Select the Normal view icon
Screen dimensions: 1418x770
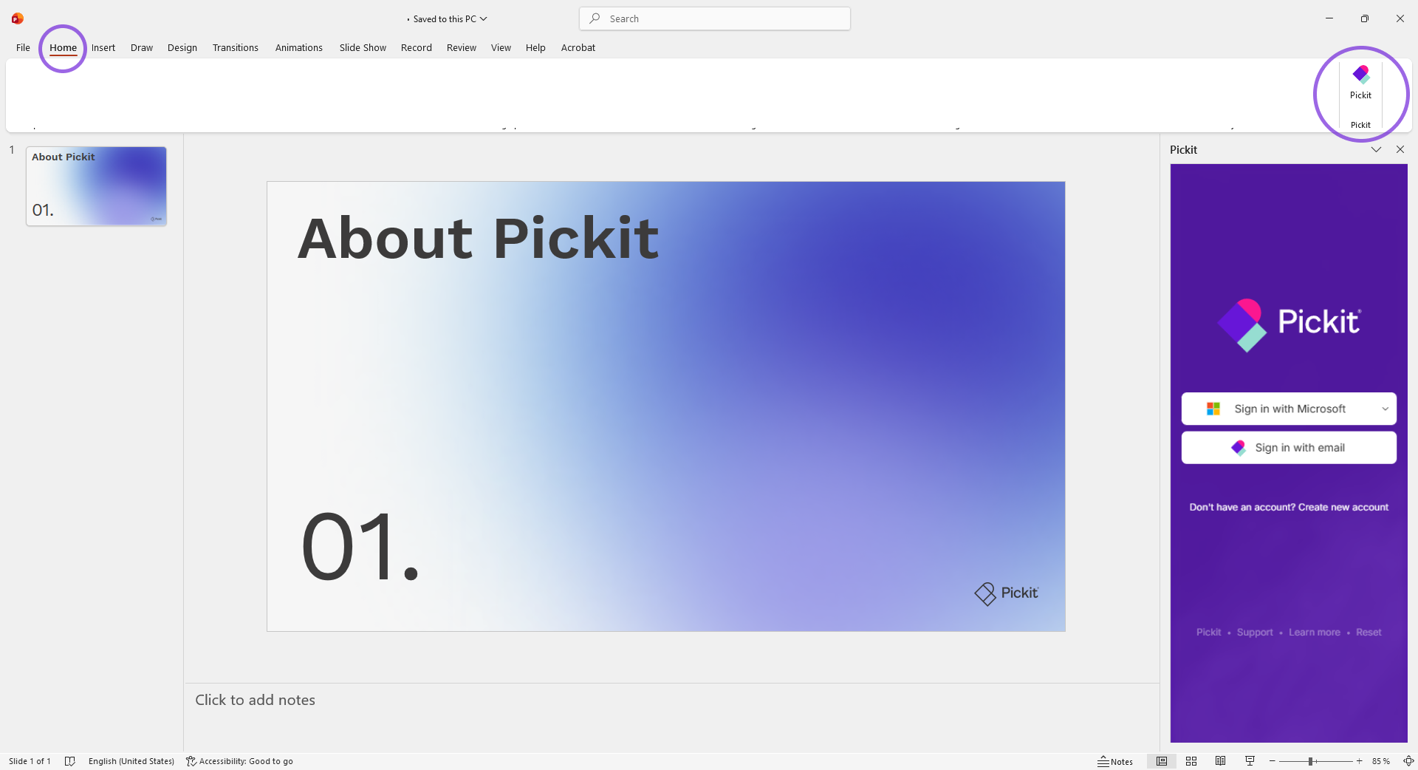coord(1162,761)
